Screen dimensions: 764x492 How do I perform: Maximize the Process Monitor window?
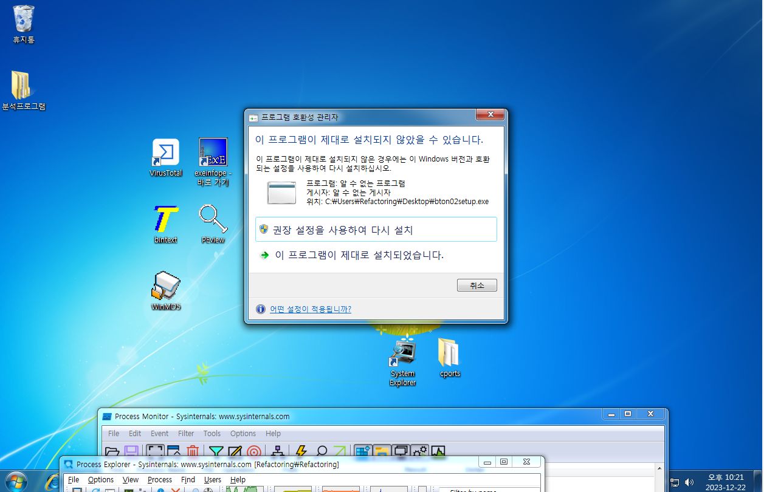(x=628, y=414)
